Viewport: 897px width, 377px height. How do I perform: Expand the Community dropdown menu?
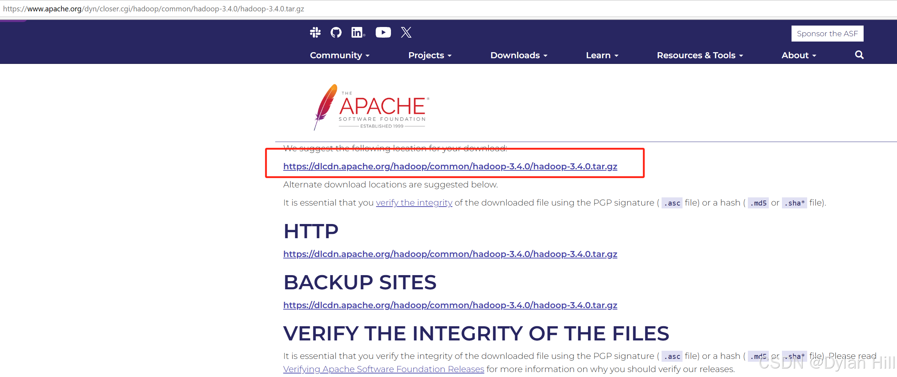point(340,55)
